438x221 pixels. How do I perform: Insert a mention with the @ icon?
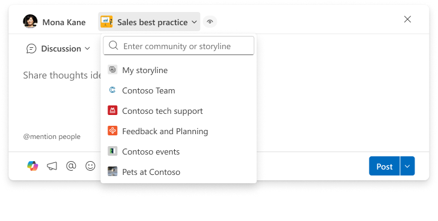71,166
